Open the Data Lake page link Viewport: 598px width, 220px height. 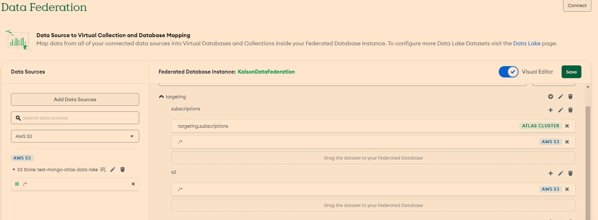(x=526, y=44)
